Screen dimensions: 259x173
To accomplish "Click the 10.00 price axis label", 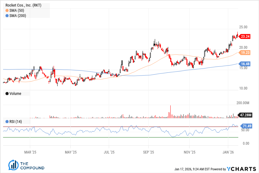I will click(243, 88).
